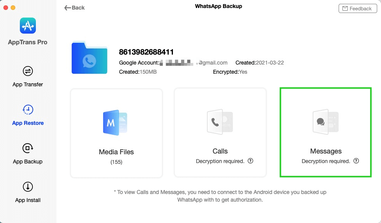Open the App Backup icon
This screenshot has height=223, width=381.
28,148
